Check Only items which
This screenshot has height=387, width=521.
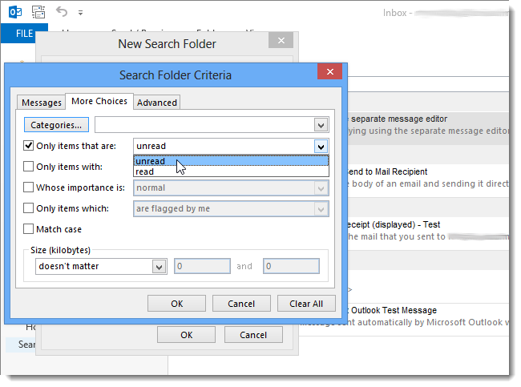(x=29, y=208)
